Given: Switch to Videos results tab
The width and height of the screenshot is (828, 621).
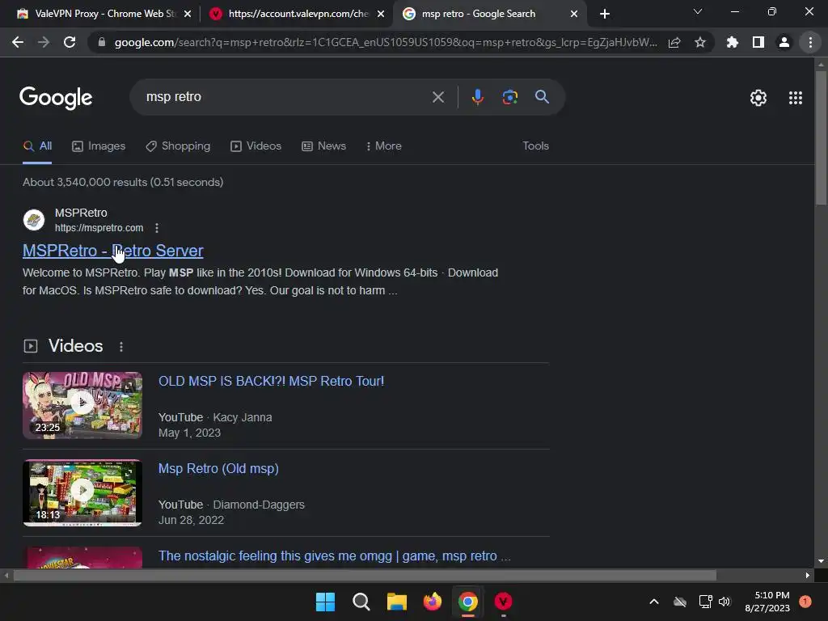Looking at the screenshot, I should click(256, 146).
